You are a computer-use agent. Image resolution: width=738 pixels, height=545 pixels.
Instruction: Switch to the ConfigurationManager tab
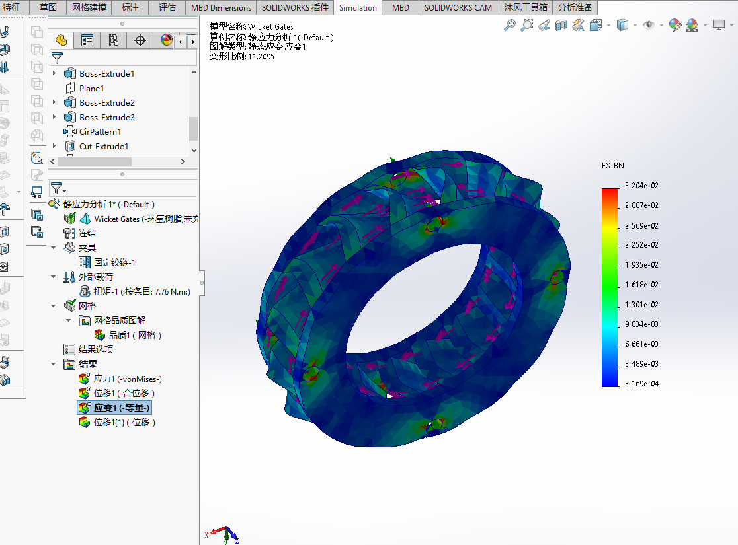(x=114, y=40)
